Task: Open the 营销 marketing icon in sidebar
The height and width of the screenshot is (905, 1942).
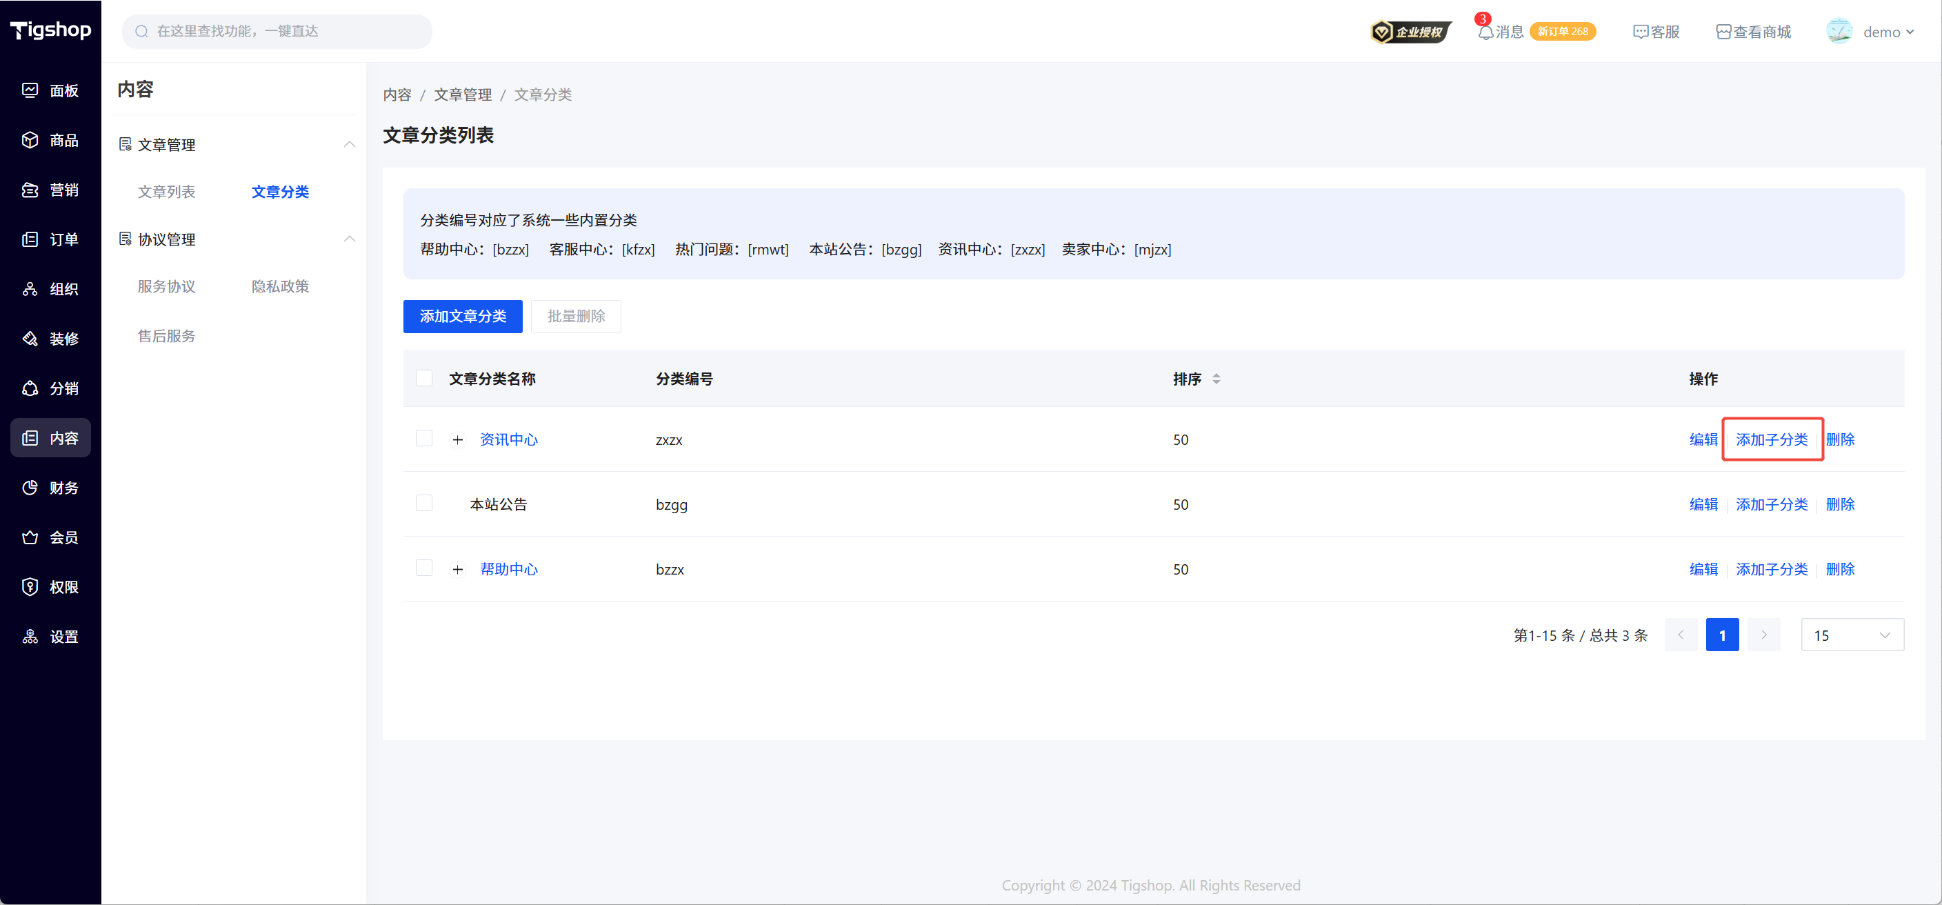Action: tap(30, 190)
